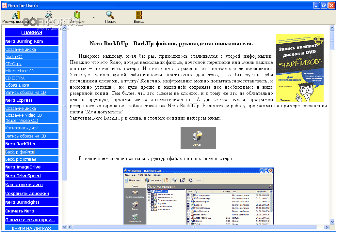337x232 pixels.
Task: Expand the bookmarks dropdown arrow
Action: click(94, 17)
